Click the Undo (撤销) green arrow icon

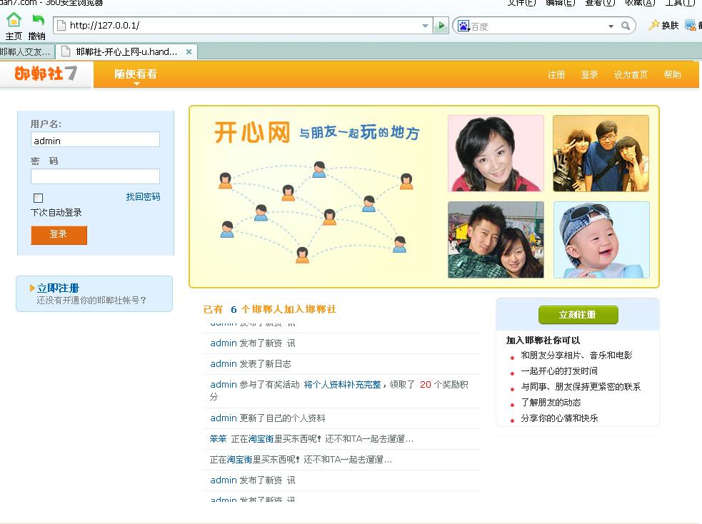pos(38,20)
